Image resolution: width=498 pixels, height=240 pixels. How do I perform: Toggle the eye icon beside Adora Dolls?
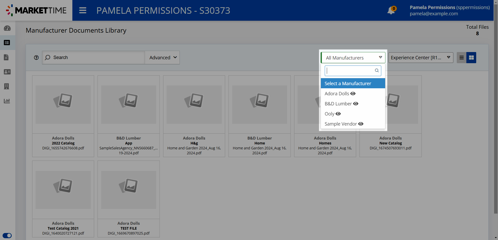353,93
